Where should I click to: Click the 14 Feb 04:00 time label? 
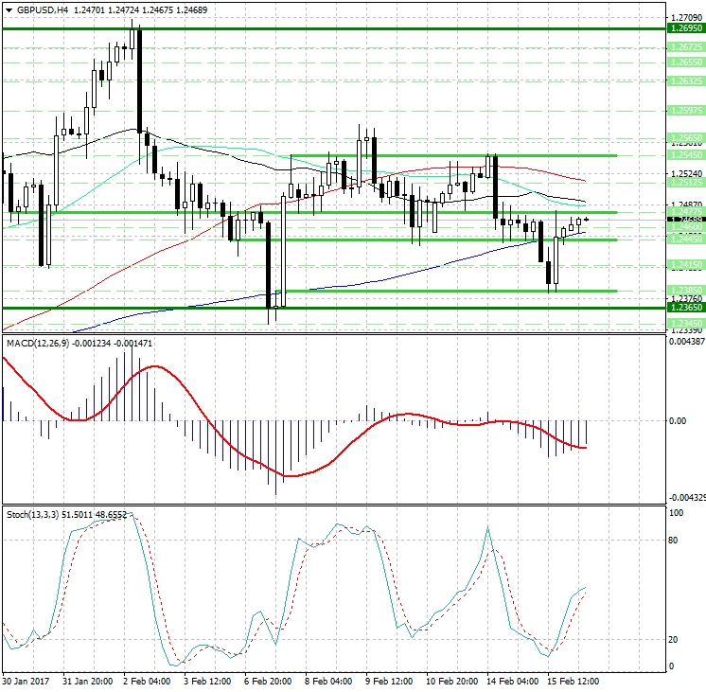point(512,682)
